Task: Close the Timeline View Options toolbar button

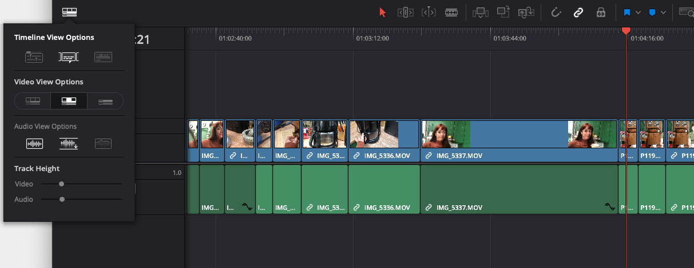Action: [69, 12]
